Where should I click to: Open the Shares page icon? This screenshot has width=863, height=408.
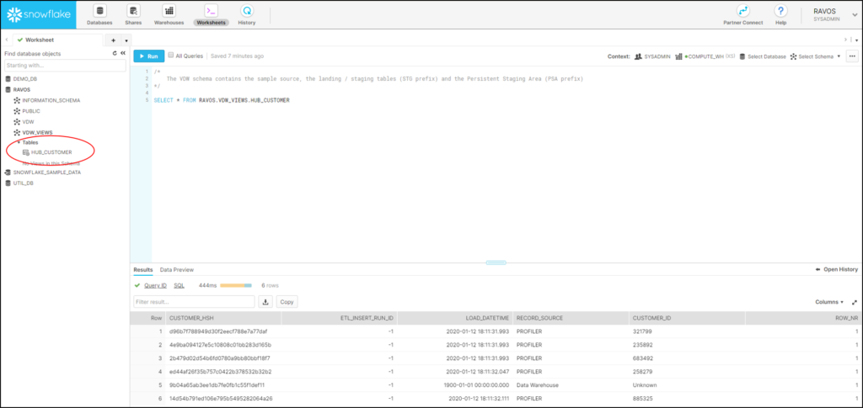coord(133,10)
